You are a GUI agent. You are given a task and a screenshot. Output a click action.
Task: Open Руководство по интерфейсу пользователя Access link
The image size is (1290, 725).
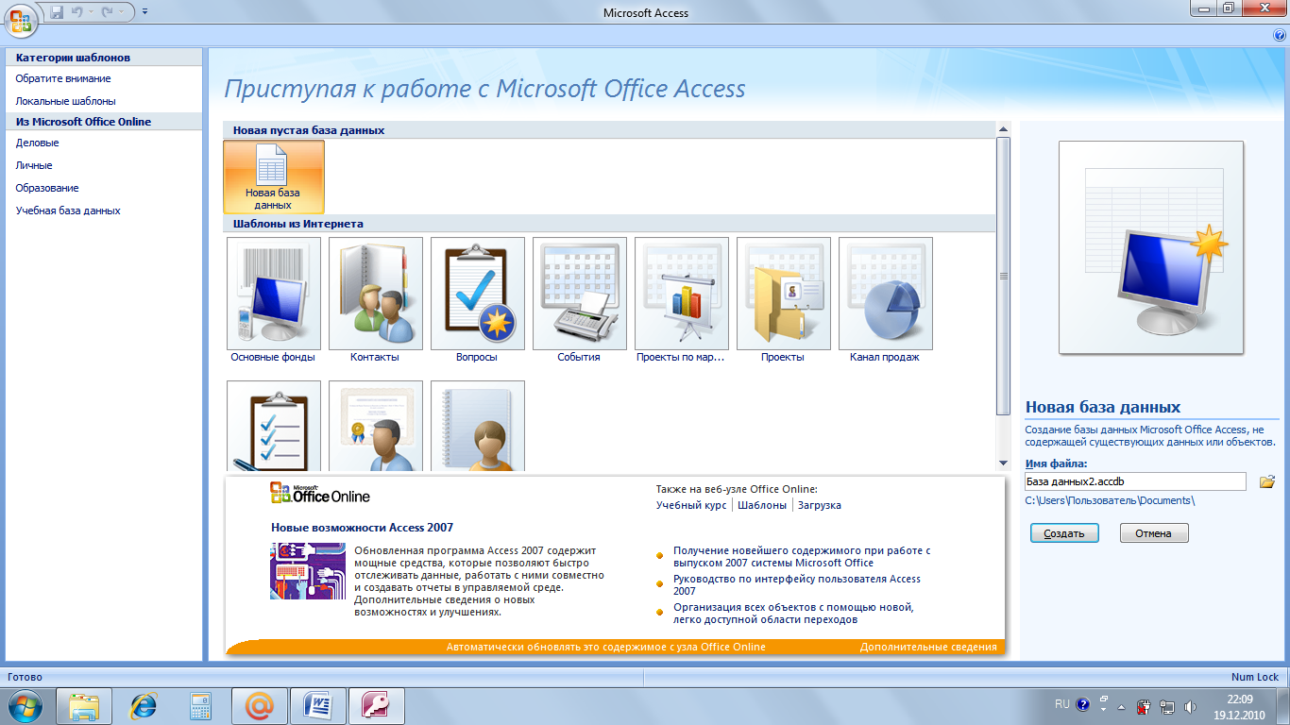pyautogui.click(x=797, y=584)
